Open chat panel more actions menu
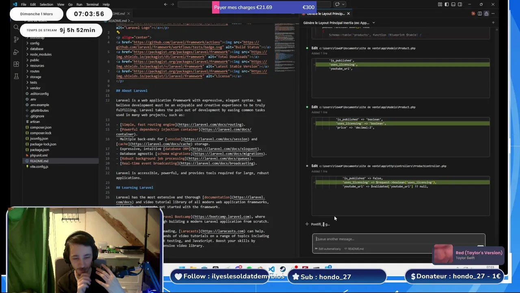The width and height of the screenshot is (520, 293). [493, 14]
